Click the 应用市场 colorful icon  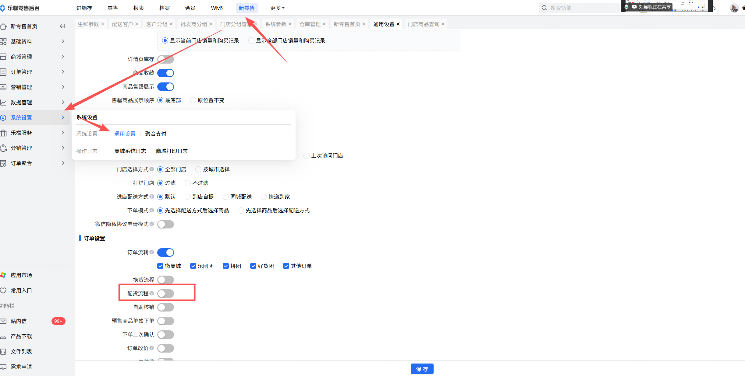[3, 275]
